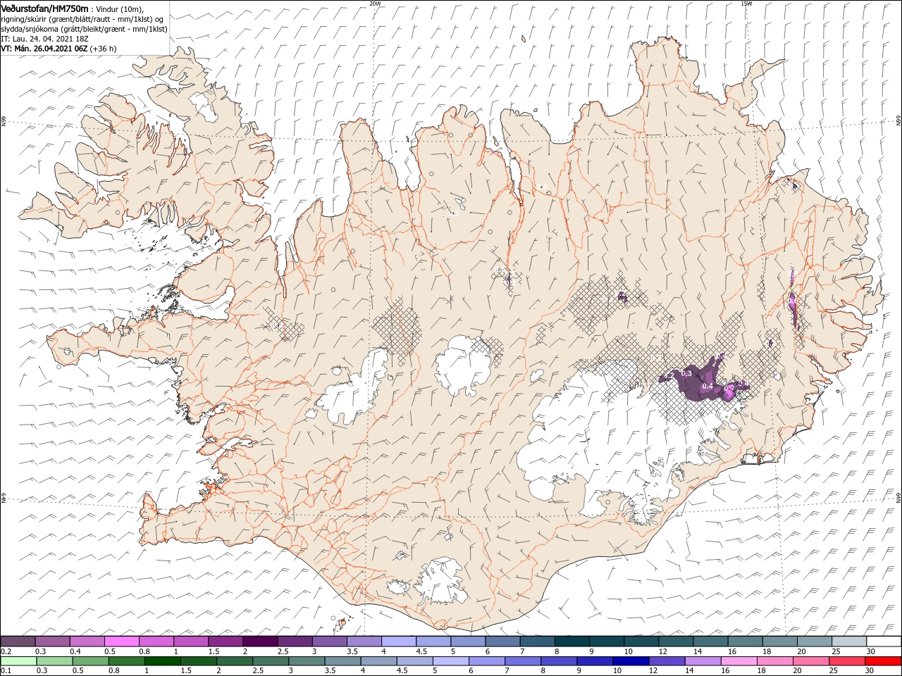902x676 pixels.
Task: Pick upper scale grey swatch at 20
Action: pyautogui.click(x=815, y=641)
